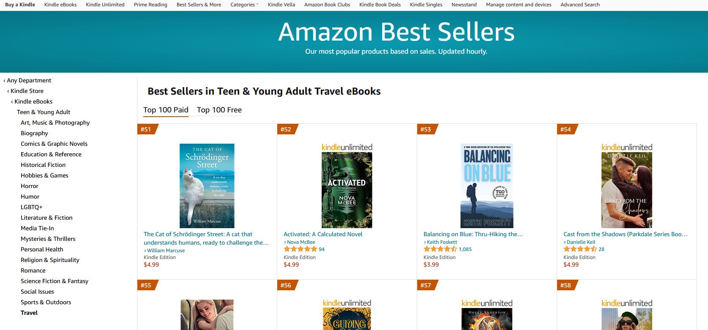This screenshot has width=708, height=330.
Task: Open Science Fiction & Fantasy category
Action: pos(55,281)
